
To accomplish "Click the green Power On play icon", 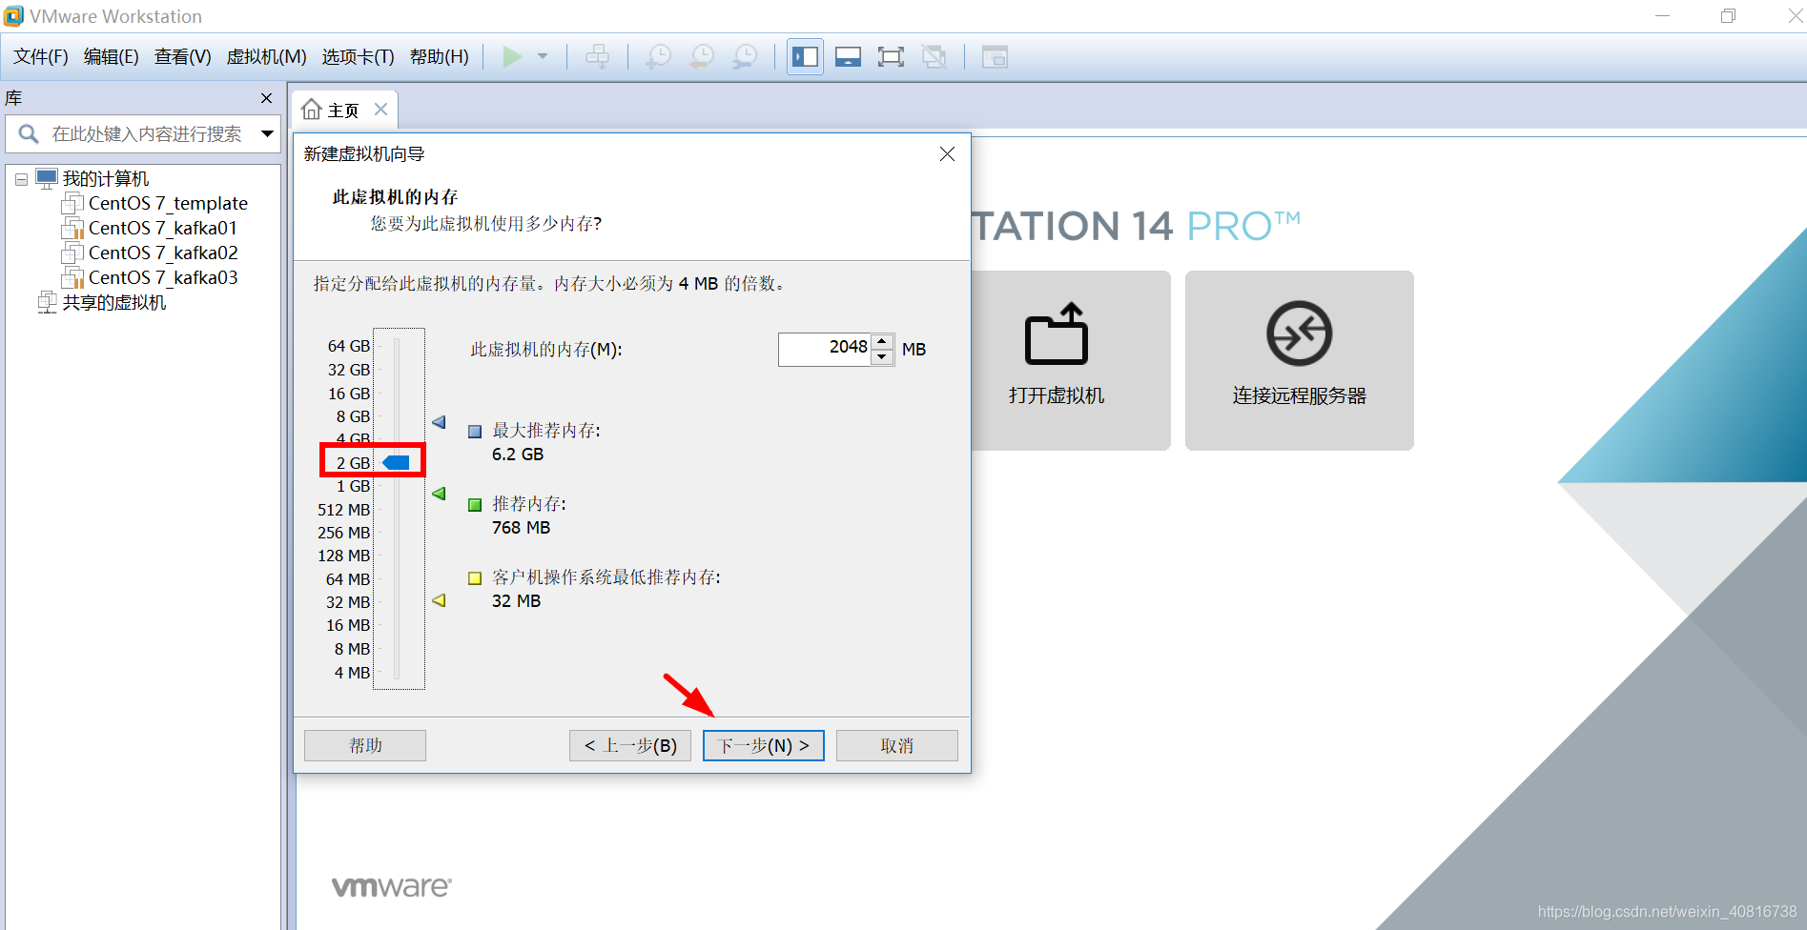I will click(512, 56).
